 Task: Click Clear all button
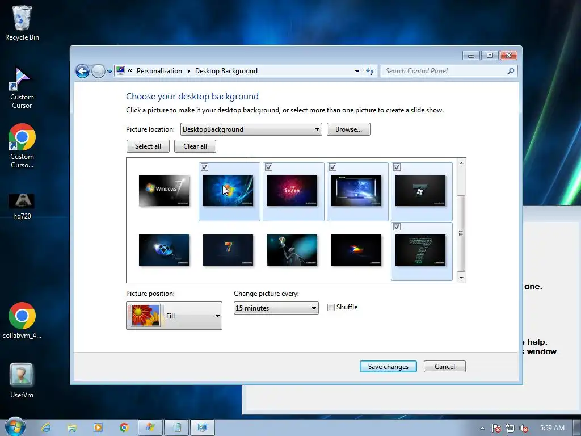[195, 146]
